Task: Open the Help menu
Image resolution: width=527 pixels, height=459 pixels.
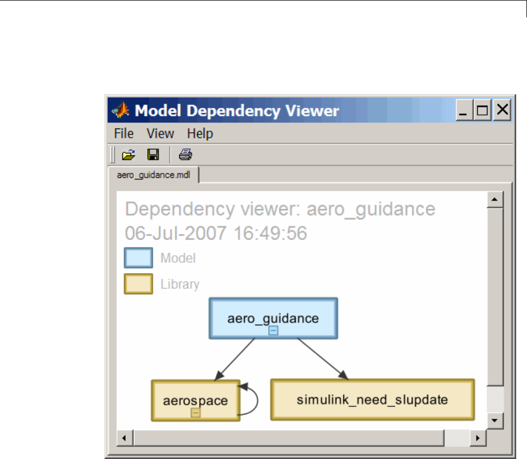Action: (x=200, y=133)
